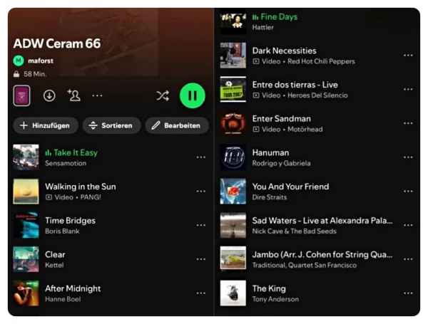Screen dimensions: 428x324
Task: Click the maforst profile link
Action: (40, 61)
